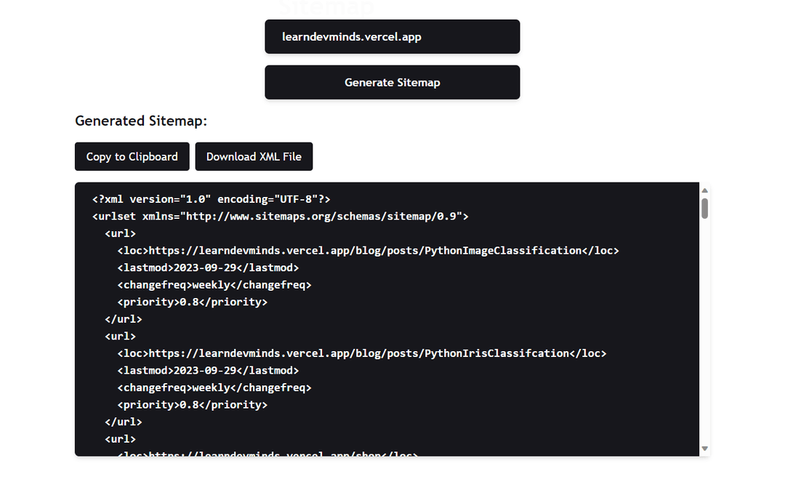Viewport: 785px width, 482px height.
Task: Click the urlset xmlns line
Action: [281, 216]
